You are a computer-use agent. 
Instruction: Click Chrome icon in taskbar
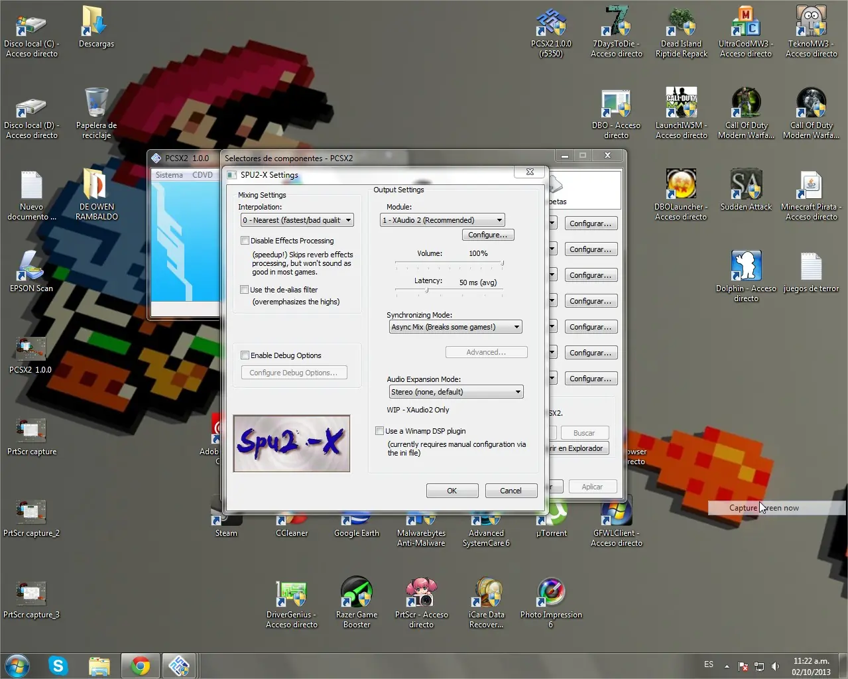[140, 665]
